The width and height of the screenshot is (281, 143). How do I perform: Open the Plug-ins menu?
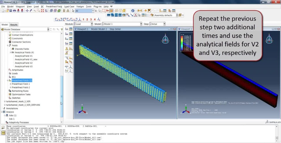97,6
